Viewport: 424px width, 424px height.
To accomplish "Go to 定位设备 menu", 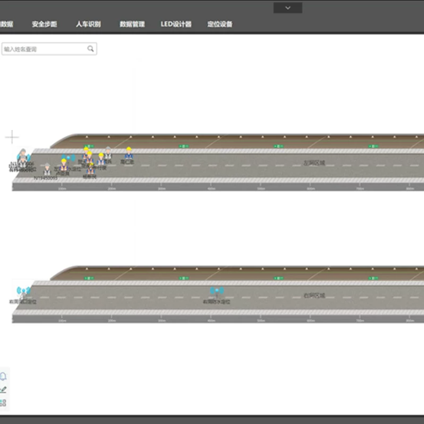I will [x=220, y=24].
